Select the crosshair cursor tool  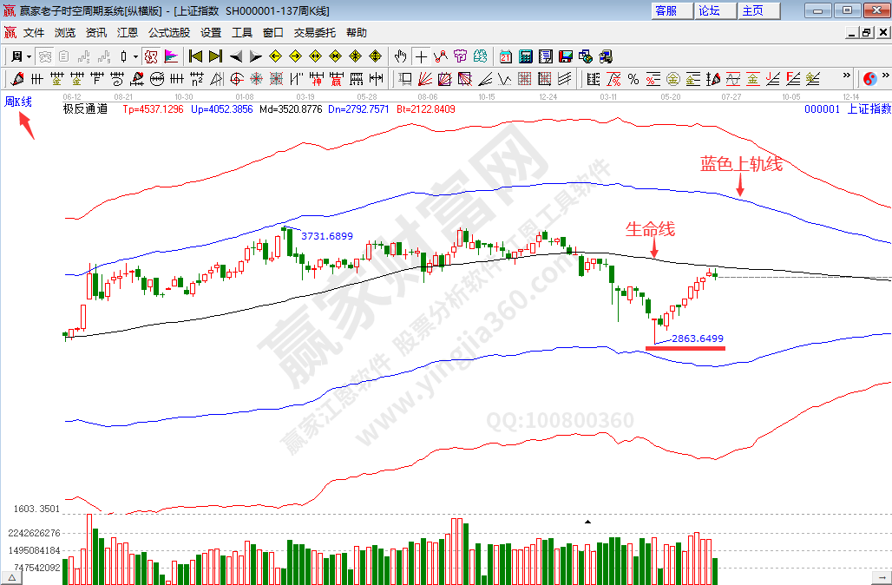pos(421,56)
